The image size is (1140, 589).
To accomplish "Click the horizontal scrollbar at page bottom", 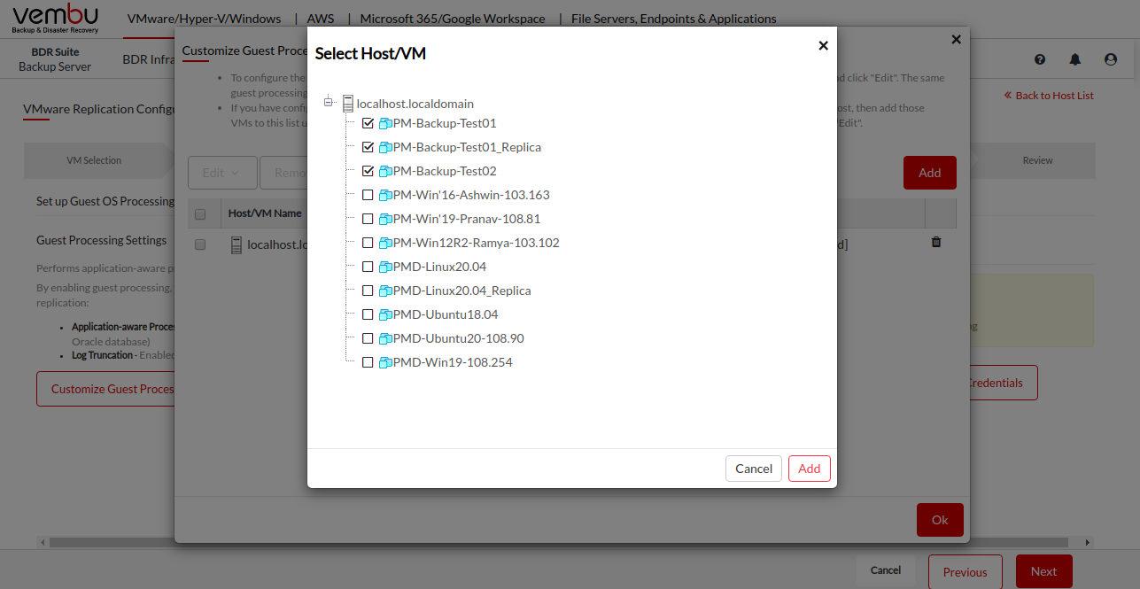I will tap(567, 542).
